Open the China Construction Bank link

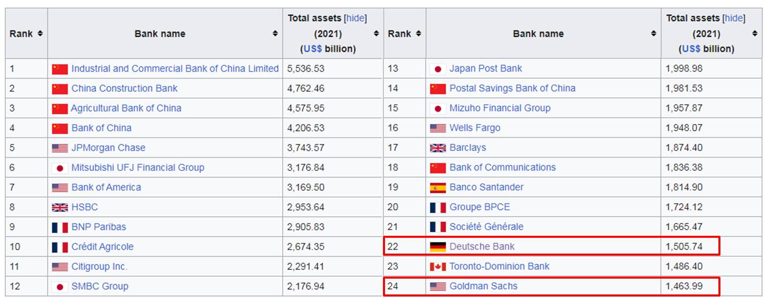124,88
